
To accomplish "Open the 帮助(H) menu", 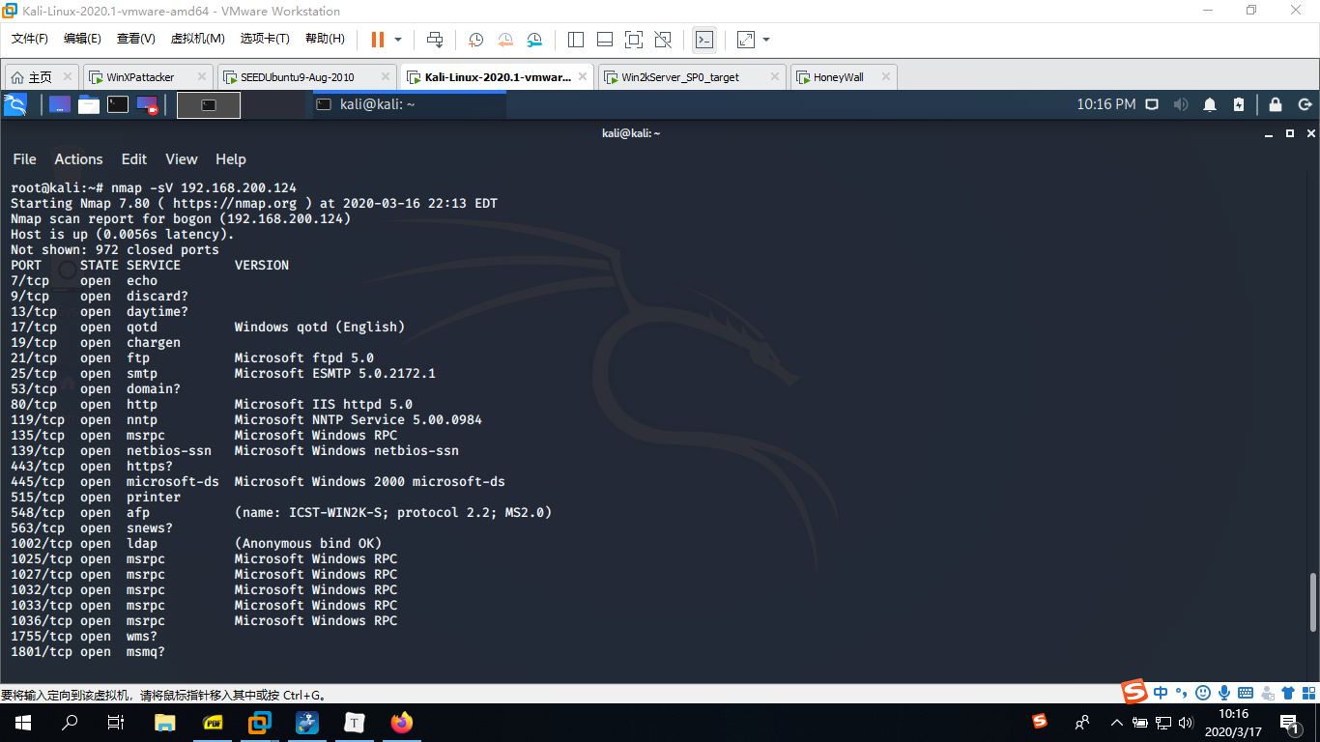I will 325,39.
